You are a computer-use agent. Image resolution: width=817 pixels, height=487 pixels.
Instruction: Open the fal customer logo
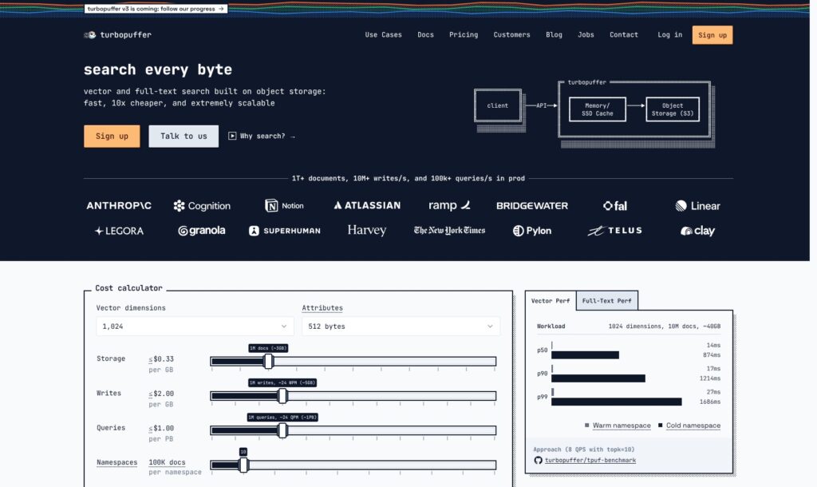click(615, 205)
